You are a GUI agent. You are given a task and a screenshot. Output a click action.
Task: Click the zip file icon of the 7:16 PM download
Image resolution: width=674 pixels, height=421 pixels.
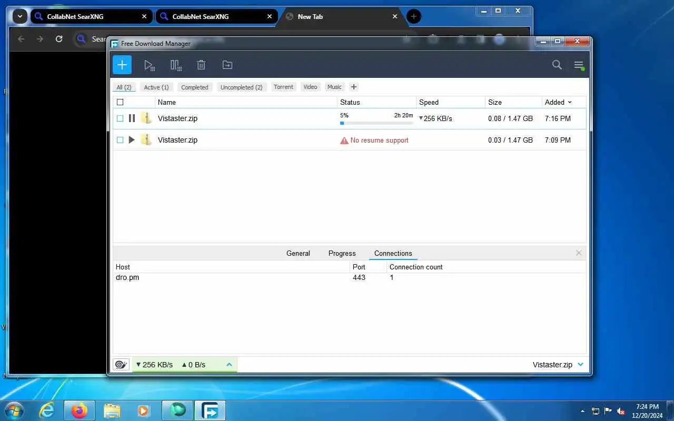click(x=146, y=118)
